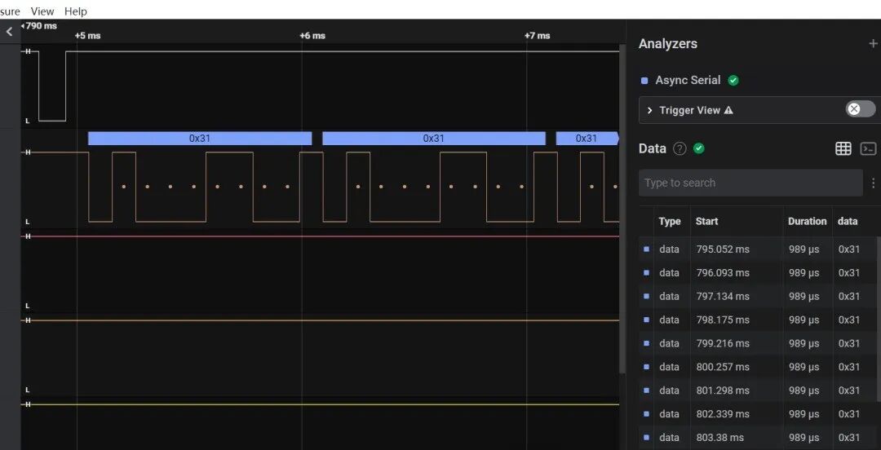Select the row starting at 800.257 ms
Image resolution: width=881 pixels, height=450 pixels.
[757, 367]
